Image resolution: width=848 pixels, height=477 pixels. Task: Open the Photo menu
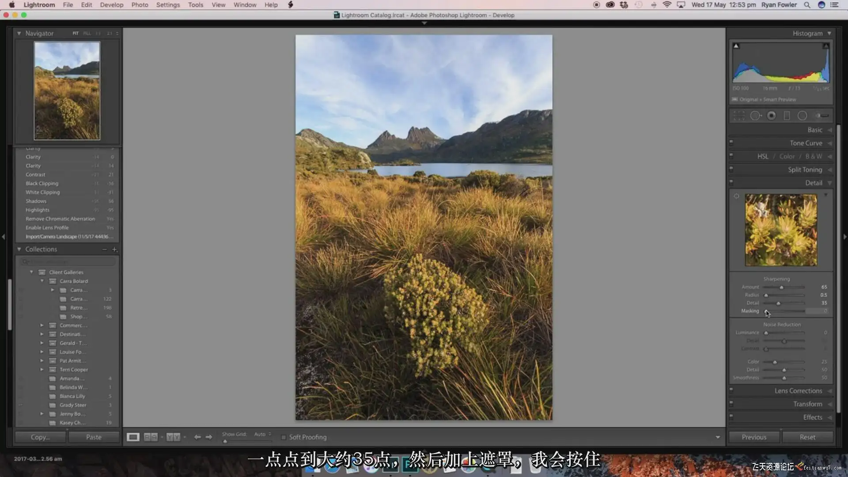pyautogui.click(x=140, y=5)
